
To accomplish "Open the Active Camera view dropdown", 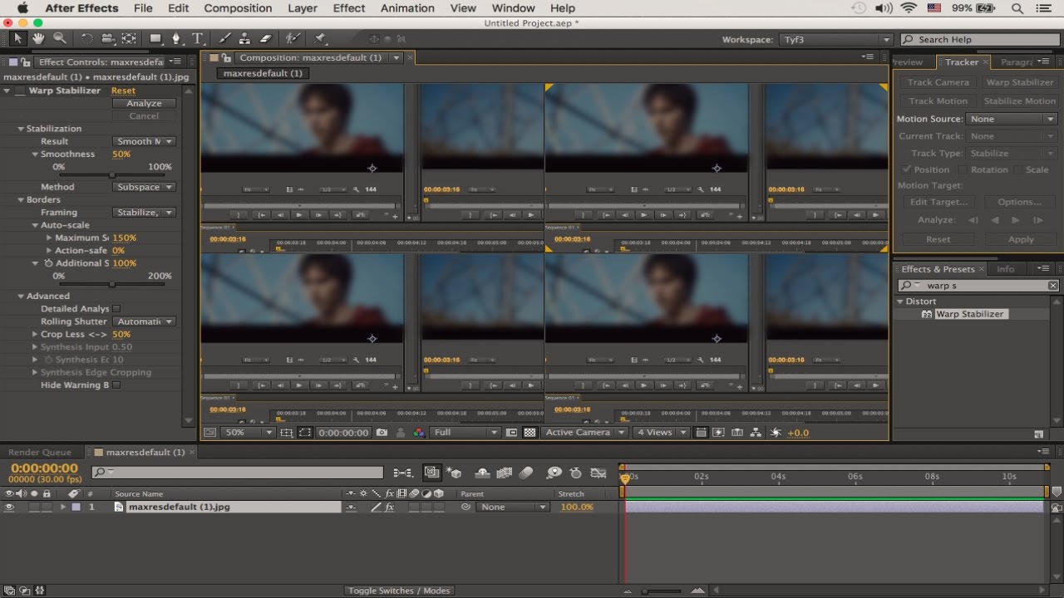I will [585, 433].
